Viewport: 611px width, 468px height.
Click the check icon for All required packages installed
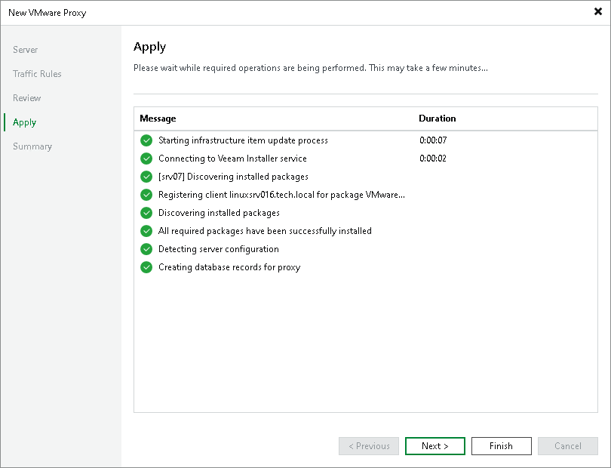146,231
